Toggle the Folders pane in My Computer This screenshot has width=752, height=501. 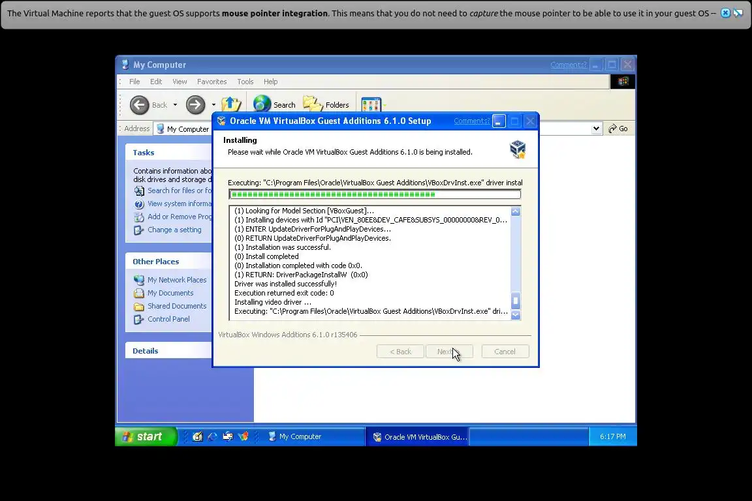pyautogui.click(x=326, y=104)
